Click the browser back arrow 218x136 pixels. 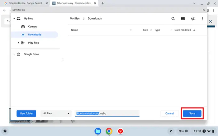tap(4, 10)
